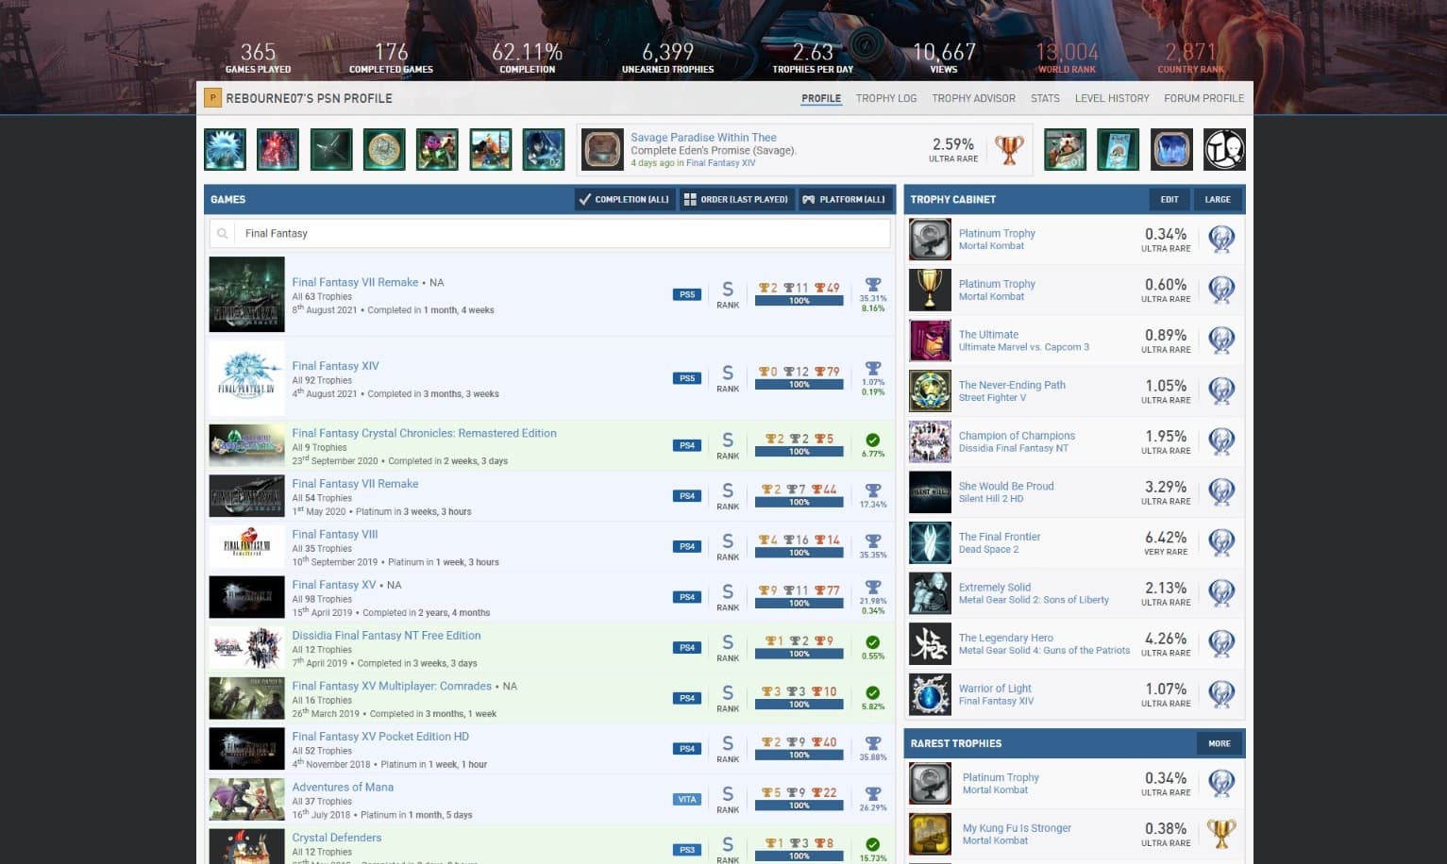
Task: Open the Adventures of Mana cover thumbnail
Action: point(246,799)
